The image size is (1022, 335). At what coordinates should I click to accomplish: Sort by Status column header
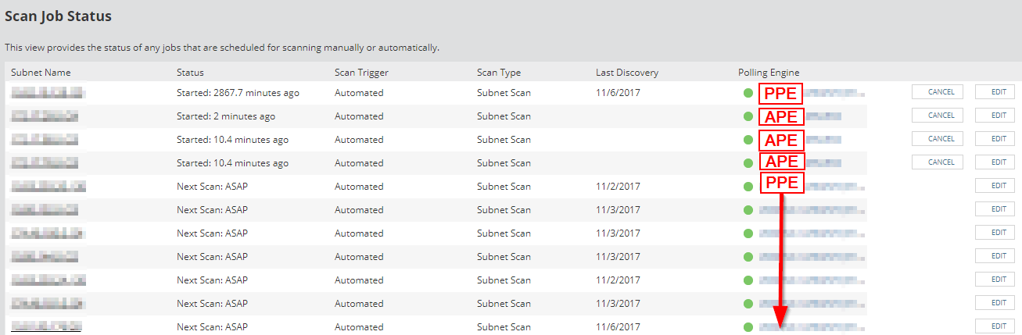click(x=190, y=73)
